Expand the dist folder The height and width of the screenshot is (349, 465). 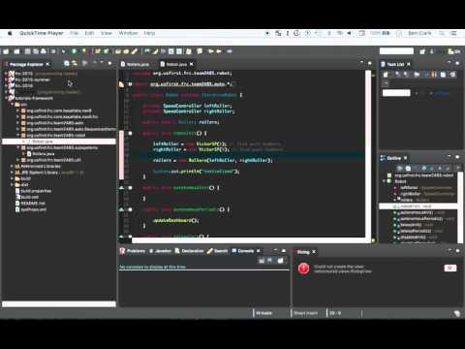12,184
